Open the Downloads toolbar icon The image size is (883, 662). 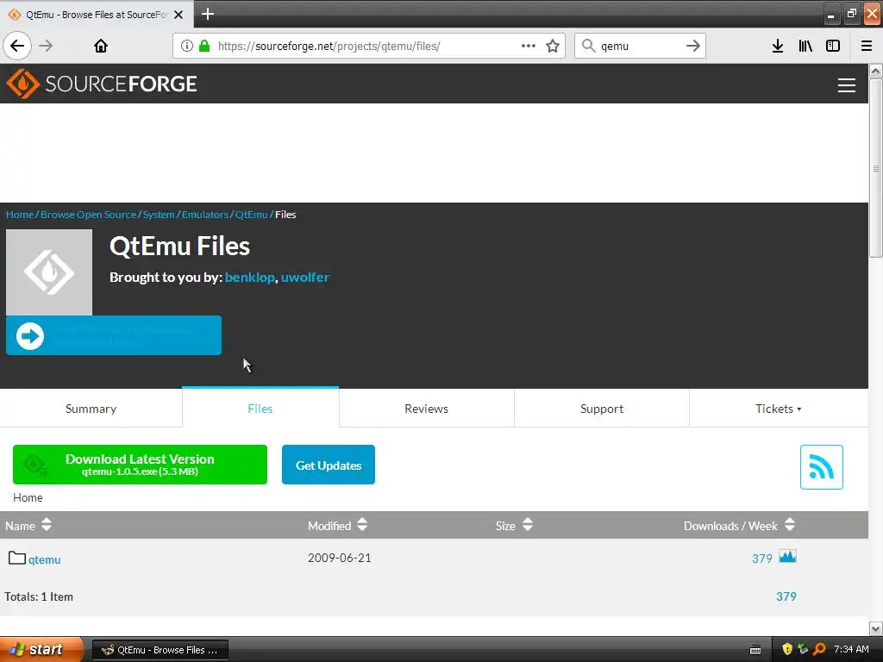click(778, 46)
